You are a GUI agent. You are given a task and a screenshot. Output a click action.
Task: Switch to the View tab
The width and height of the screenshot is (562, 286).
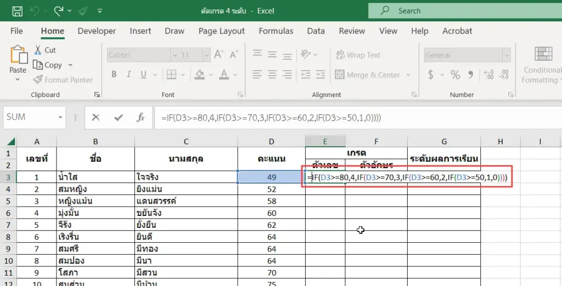(388, 31)
